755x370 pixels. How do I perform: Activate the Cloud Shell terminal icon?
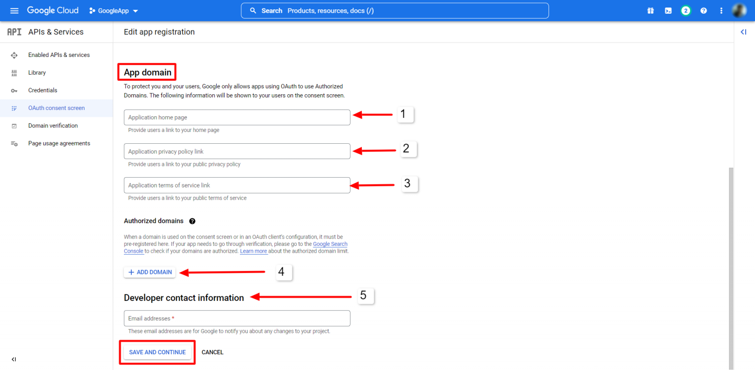coord(668,10)
